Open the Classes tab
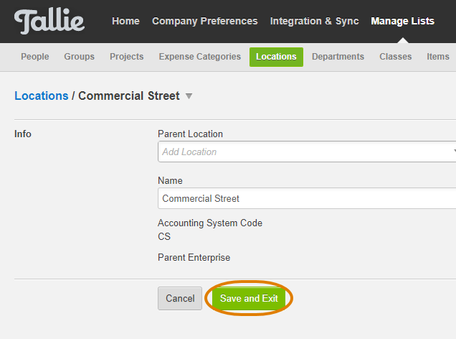The width and height of the screenshot is (456, 339). point(396,57)
